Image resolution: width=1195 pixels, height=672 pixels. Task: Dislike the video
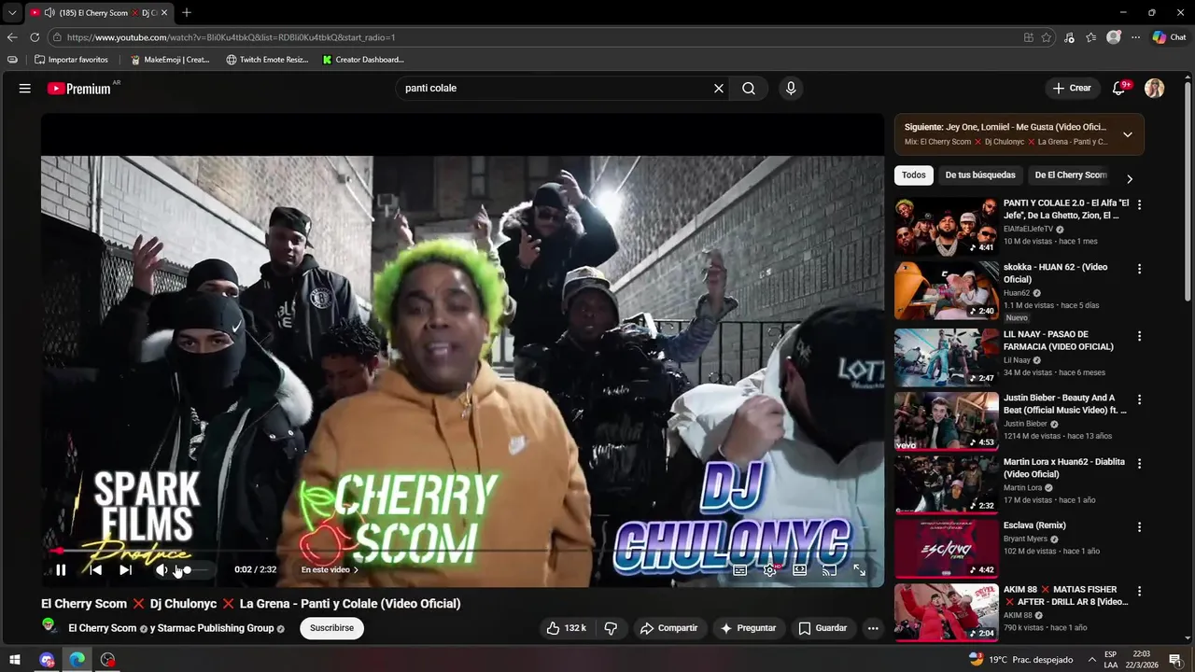point(611,628)
